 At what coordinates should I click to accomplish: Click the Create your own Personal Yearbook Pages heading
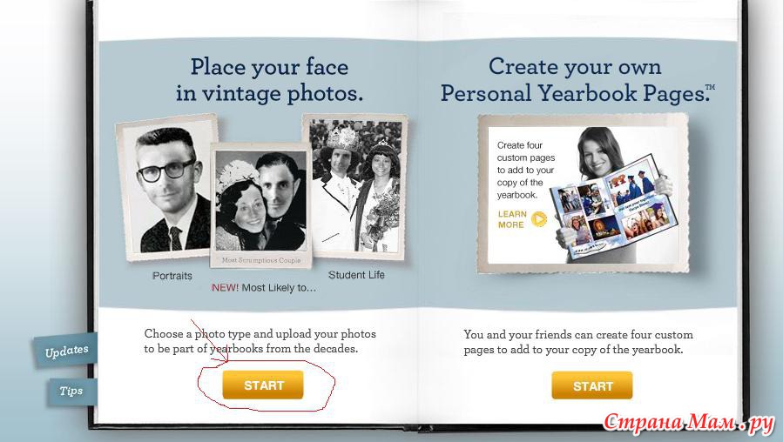point(577,80)
